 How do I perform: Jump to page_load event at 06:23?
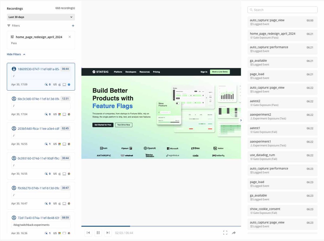click(282, 184)
